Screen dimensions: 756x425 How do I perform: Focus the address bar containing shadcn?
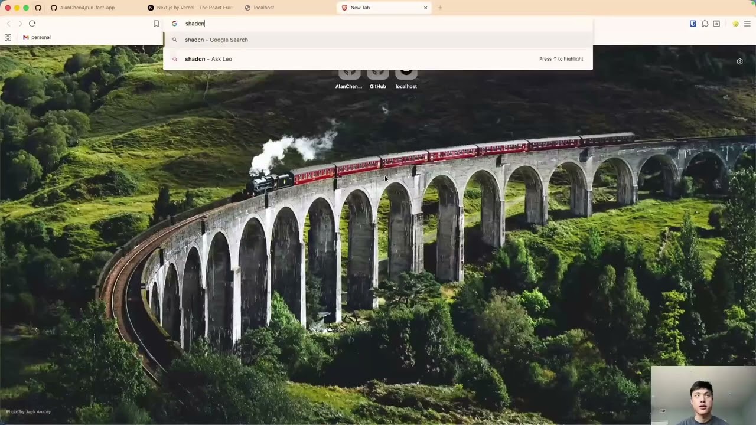click(x=378, y=24)
